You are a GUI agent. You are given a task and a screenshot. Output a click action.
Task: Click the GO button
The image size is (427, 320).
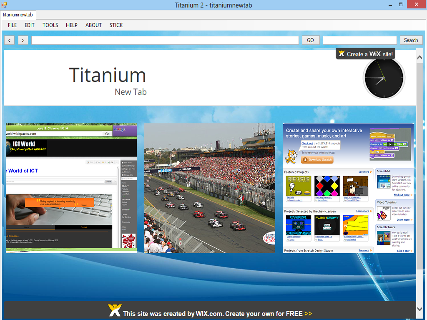coord(310,40)
